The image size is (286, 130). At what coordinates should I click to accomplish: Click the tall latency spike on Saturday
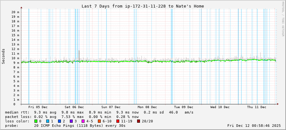[79, 54]
